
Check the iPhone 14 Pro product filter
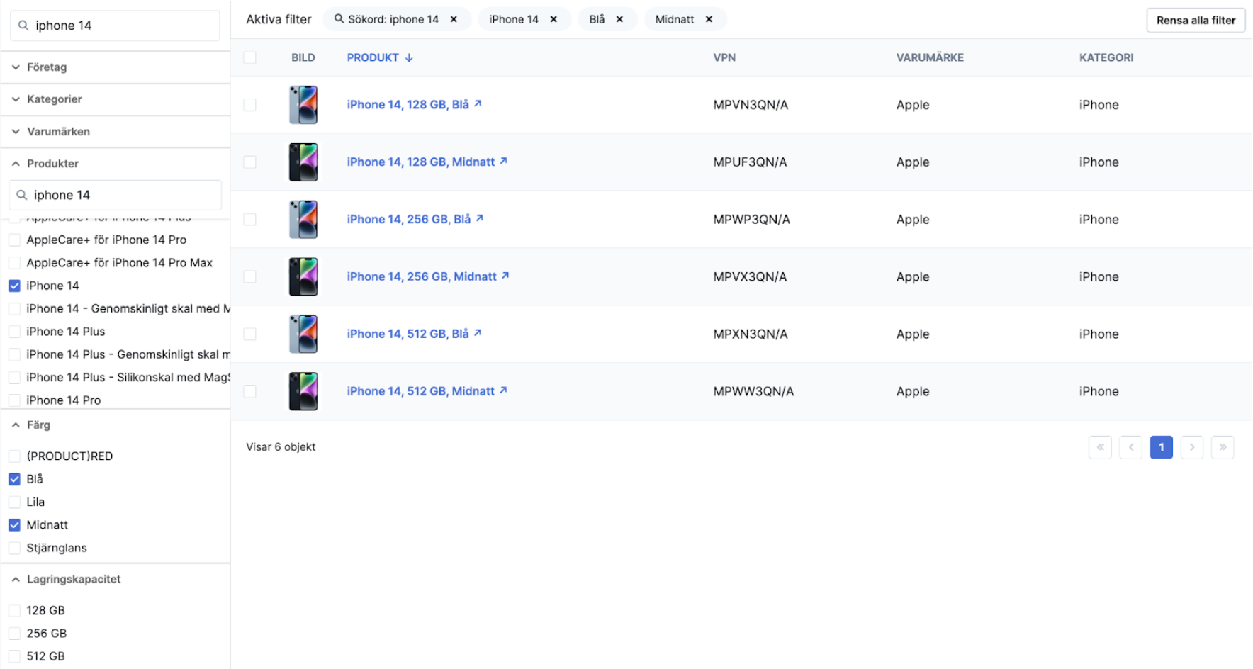(14, 400)
